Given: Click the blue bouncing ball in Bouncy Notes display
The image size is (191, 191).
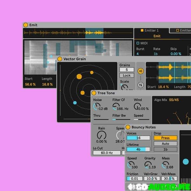Looking at the screenshot, I should coord(186,162).
